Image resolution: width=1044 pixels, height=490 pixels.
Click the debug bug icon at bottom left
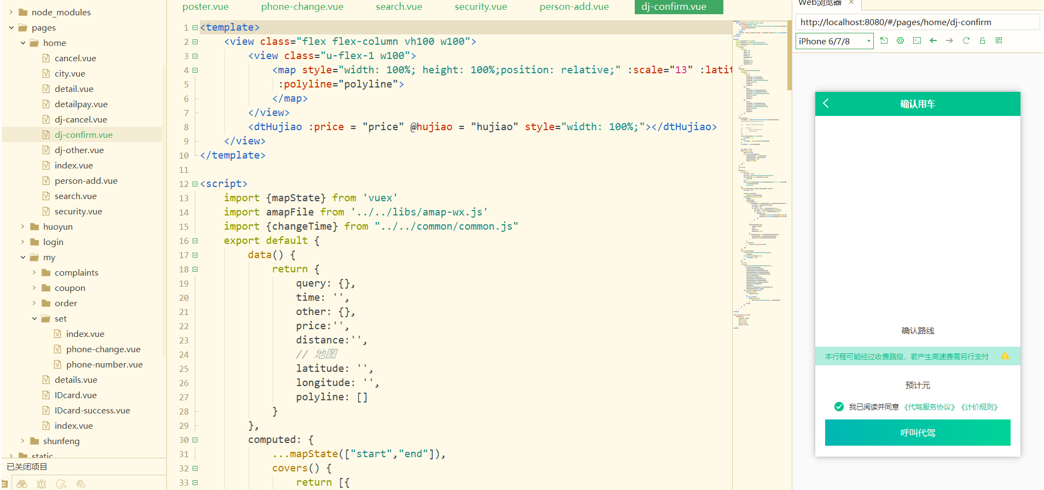click(x=42, y=484)
